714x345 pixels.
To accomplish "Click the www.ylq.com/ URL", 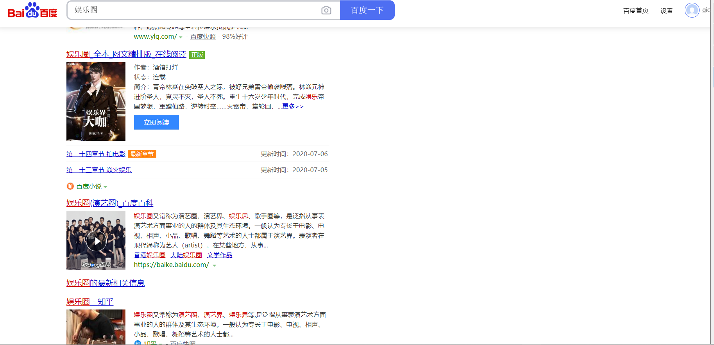I will [x=155, y=36].
